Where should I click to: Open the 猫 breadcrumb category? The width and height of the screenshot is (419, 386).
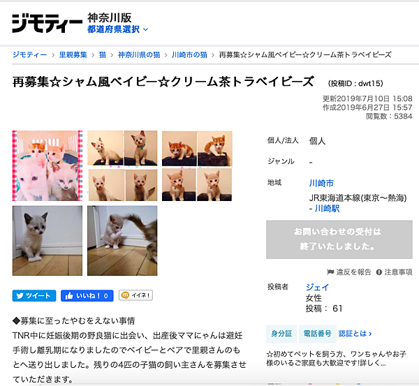103,54
